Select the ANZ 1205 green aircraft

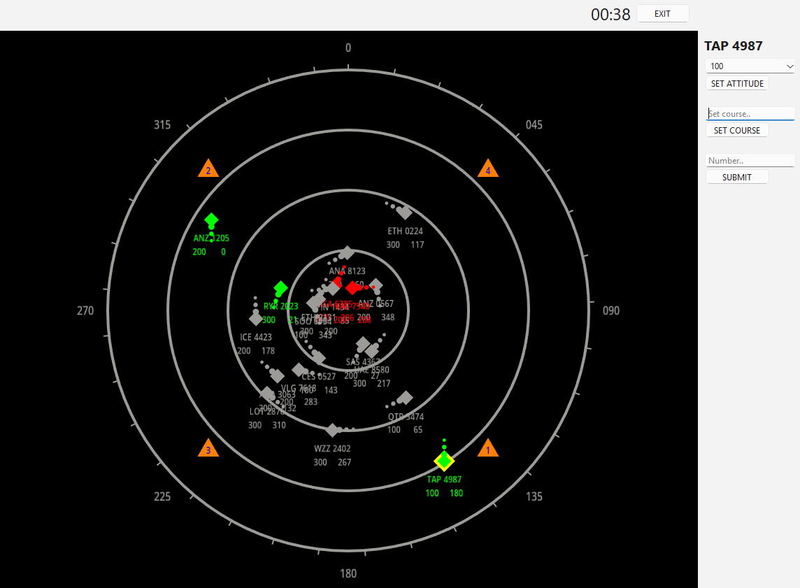click(211, 220)
